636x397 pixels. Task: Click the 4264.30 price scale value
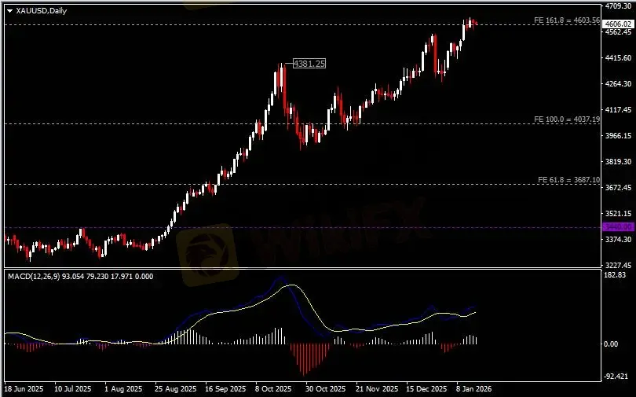pyautogui.click(x=618, y=84)
